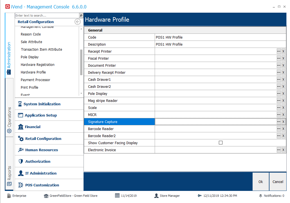Open the Authorization shield section
Viewport: 290px width, 203px height.
point(49,161)
